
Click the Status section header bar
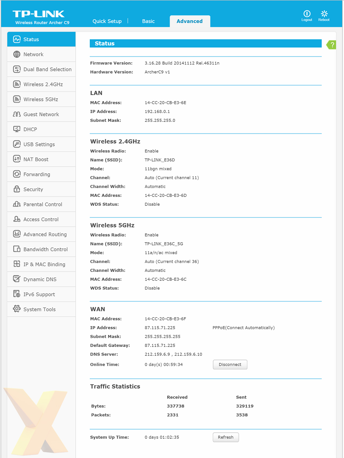pyautogui.click(x=205, y=43)
